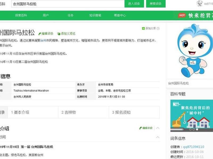Click the last updated date 2016-10-11
The width and height of the screenshot is (213, 159).
coord(195,157)
